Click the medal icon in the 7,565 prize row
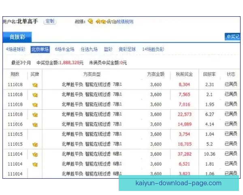Image resolution: width=243 pixels, height=195 pixels. coord(35,95)
